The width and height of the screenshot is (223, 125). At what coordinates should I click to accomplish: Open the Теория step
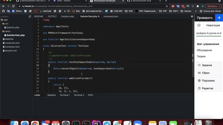201,56
